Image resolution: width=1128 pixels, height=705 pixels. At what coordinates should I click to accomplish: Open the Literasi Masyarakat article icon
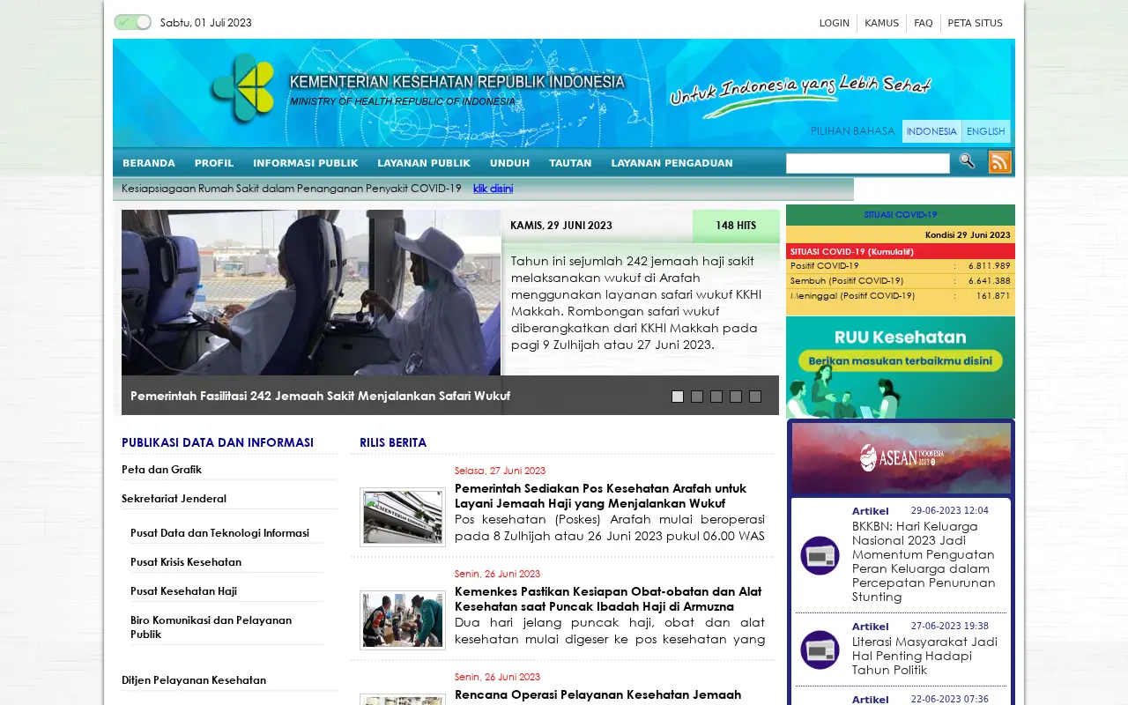pyautogui.click(x=820, y=649)
